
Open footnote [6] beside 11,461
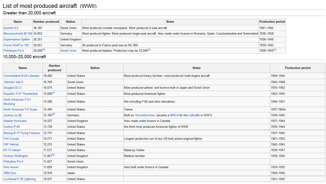click(x=53, y=155)
